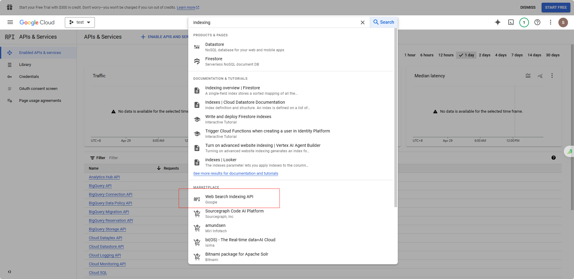The width and height of the screenshot is (574, 279).
Task: Select the 30 days time range
Action: tap(553, 55)
